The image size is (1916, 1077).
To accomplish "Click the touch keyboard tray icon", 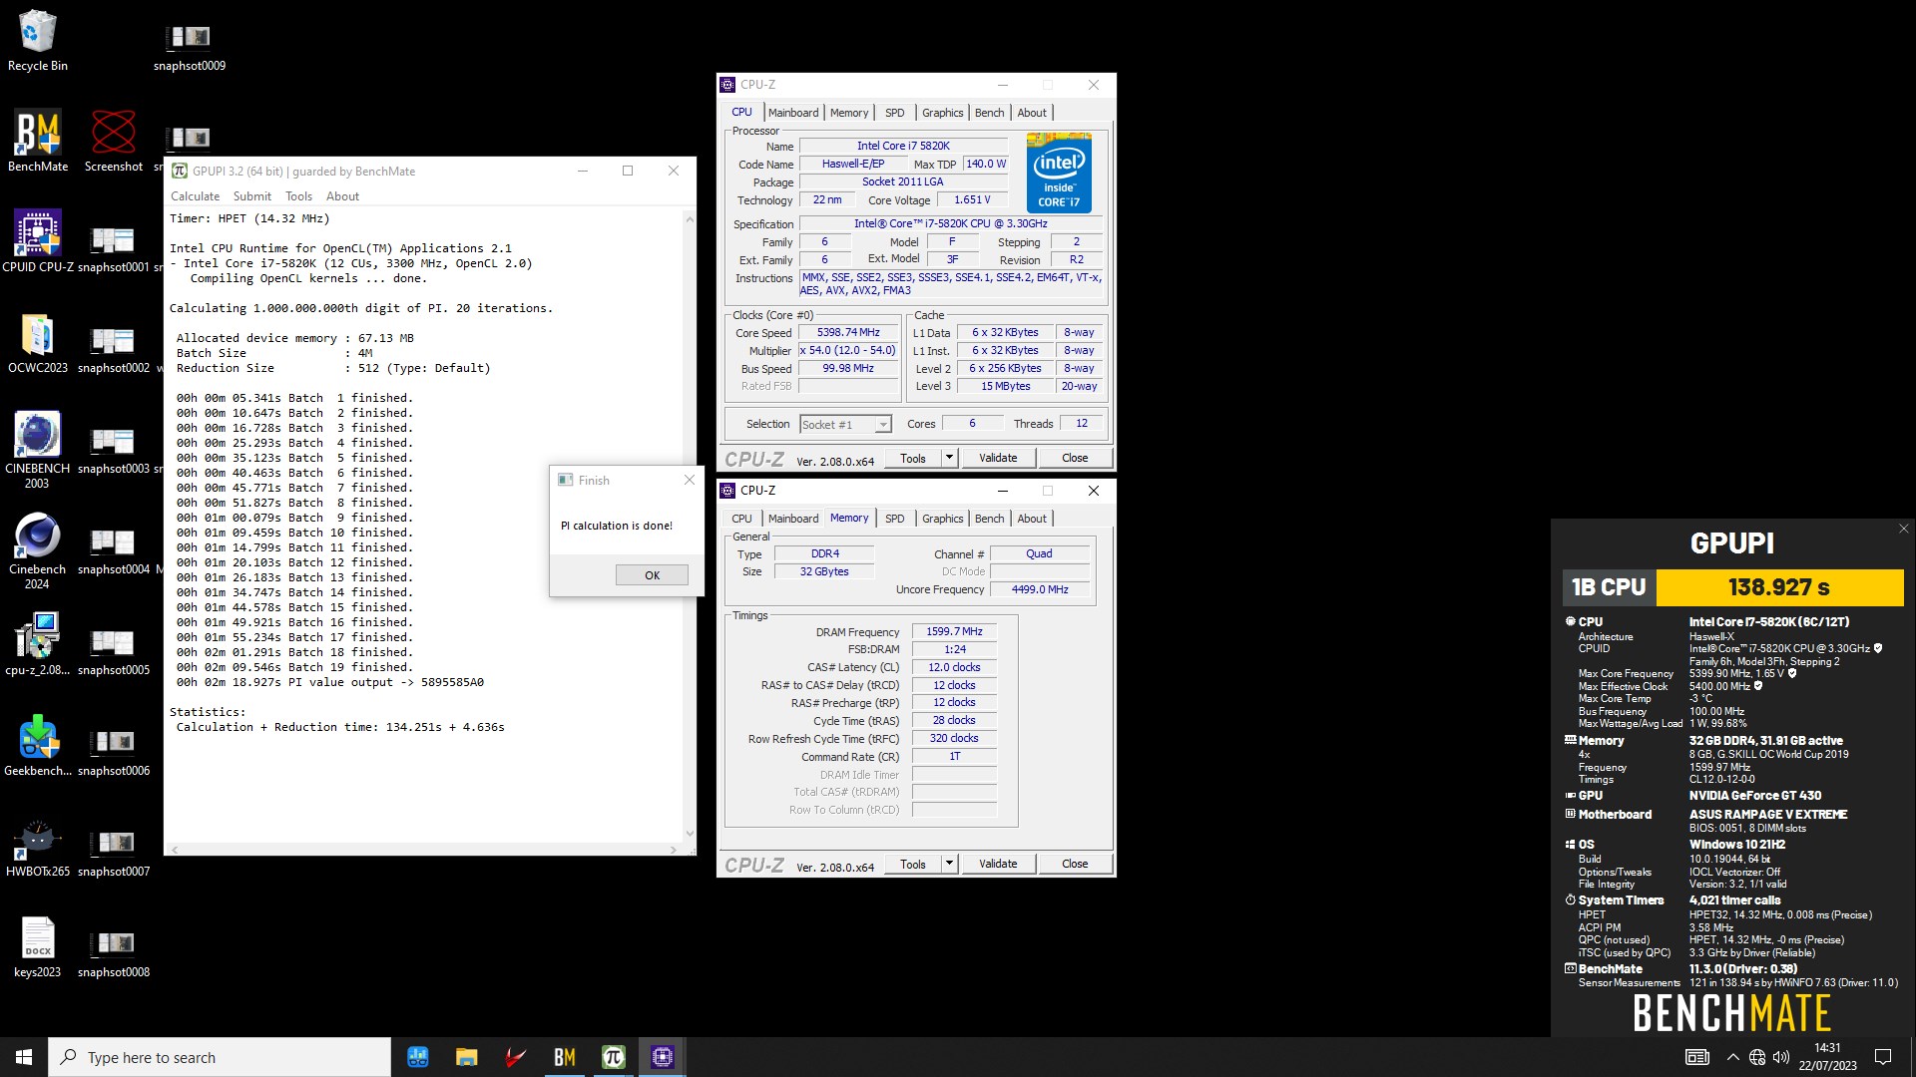I will 1696,1057.
